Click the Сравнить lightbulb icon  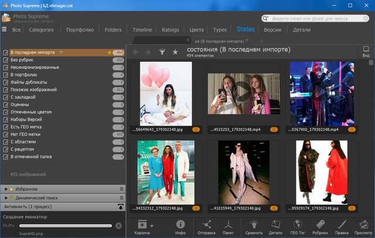tap(253, 225)
